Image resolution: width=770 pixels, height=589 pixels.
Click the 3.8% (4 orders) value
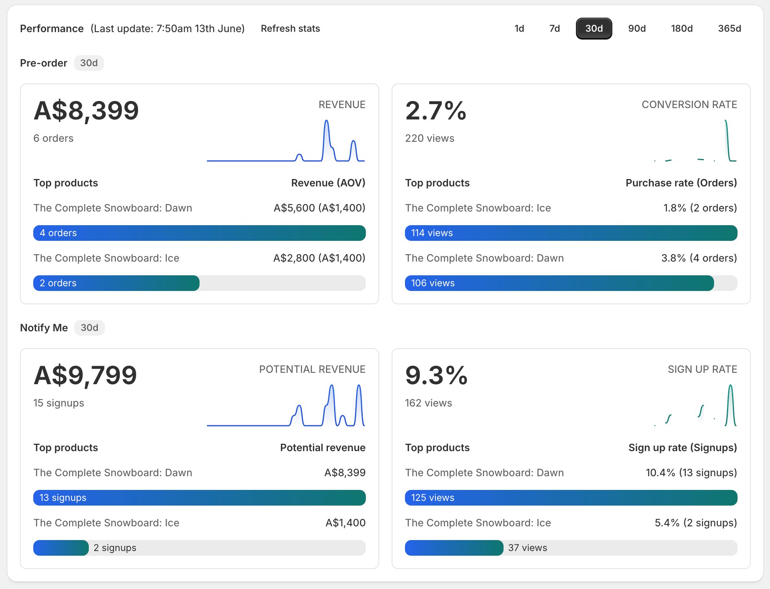click(x=699, y=258)
